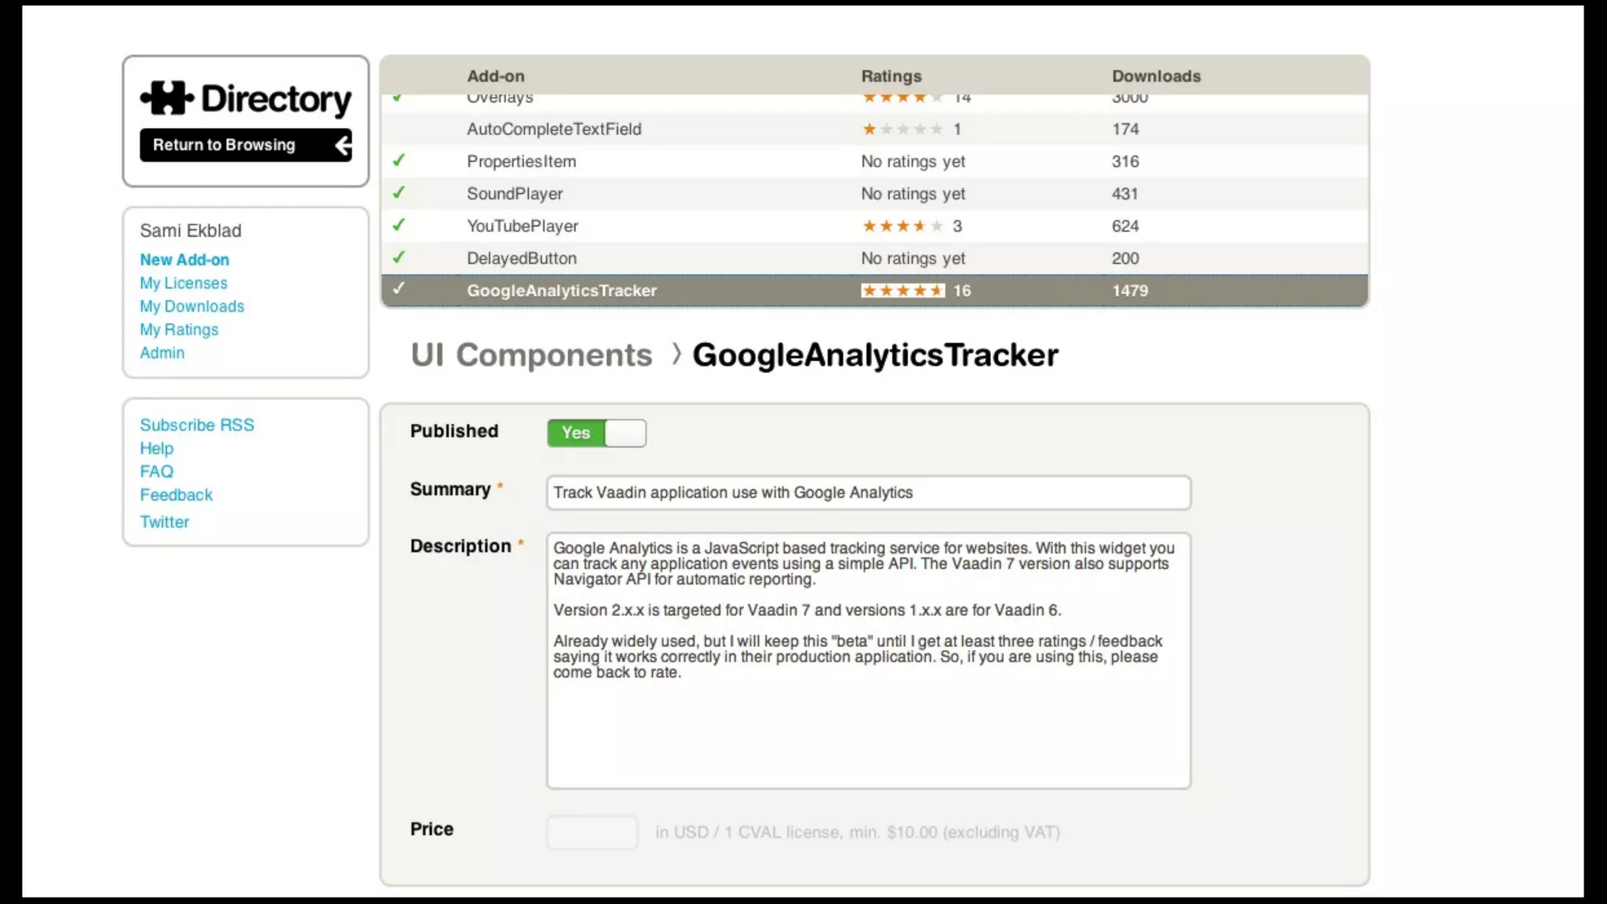Toggle the Published Yes switch
Screen dimensions: 1607x904
click(596, 433)
